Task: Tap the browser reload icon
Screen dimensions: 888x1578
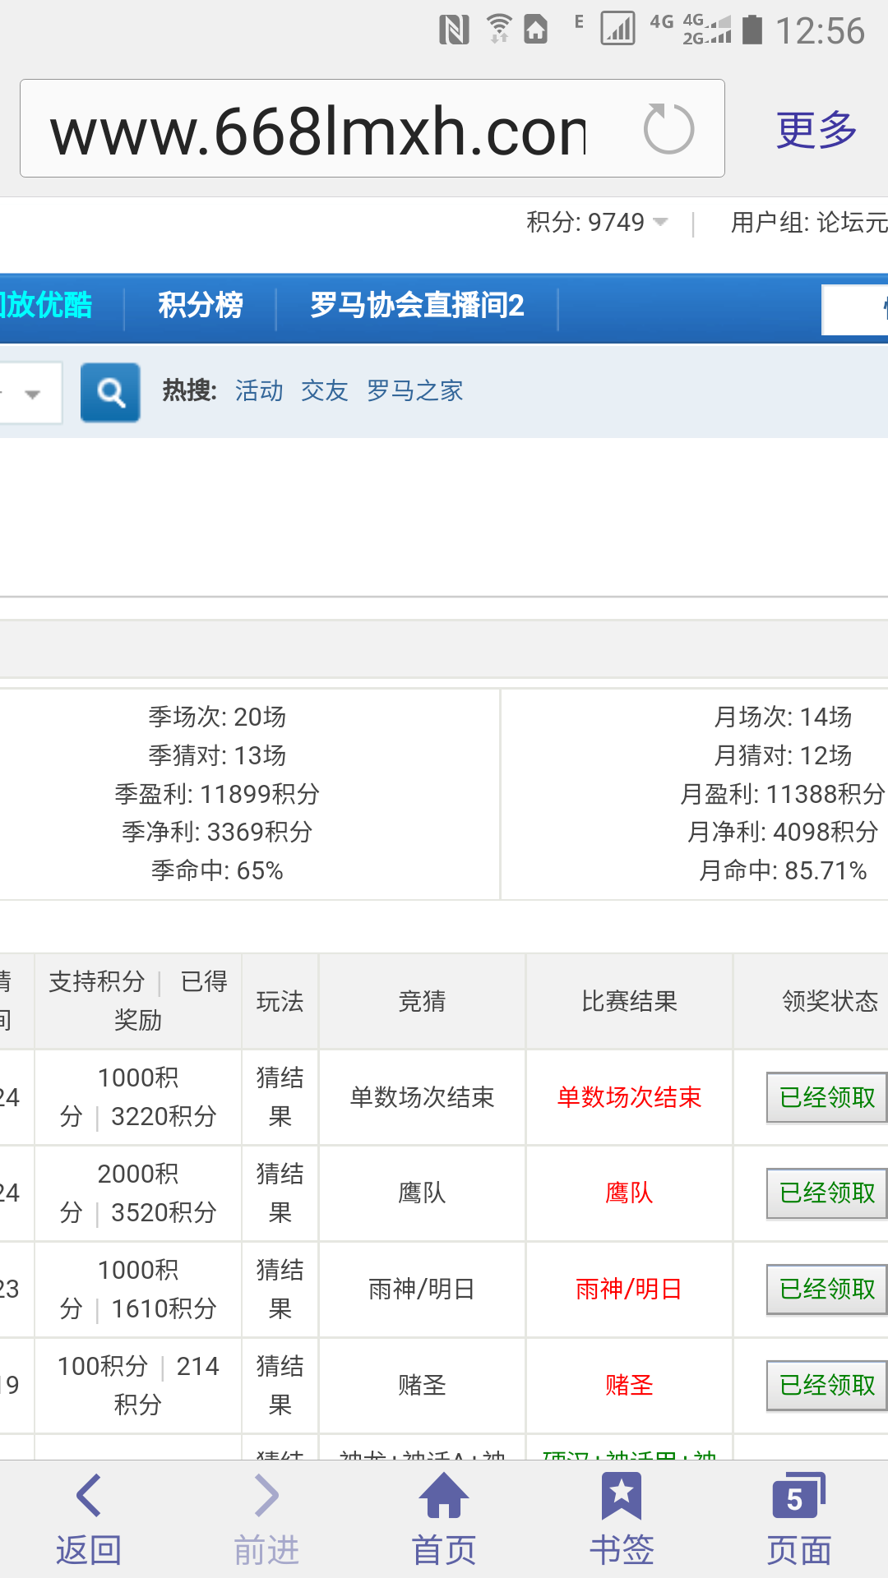Action: [x=668, y=129]
